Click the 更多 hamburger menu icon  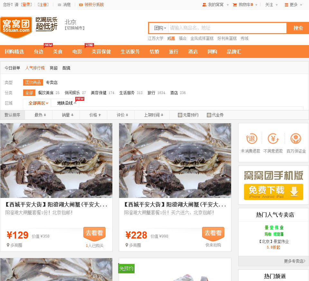coord(286,5)
